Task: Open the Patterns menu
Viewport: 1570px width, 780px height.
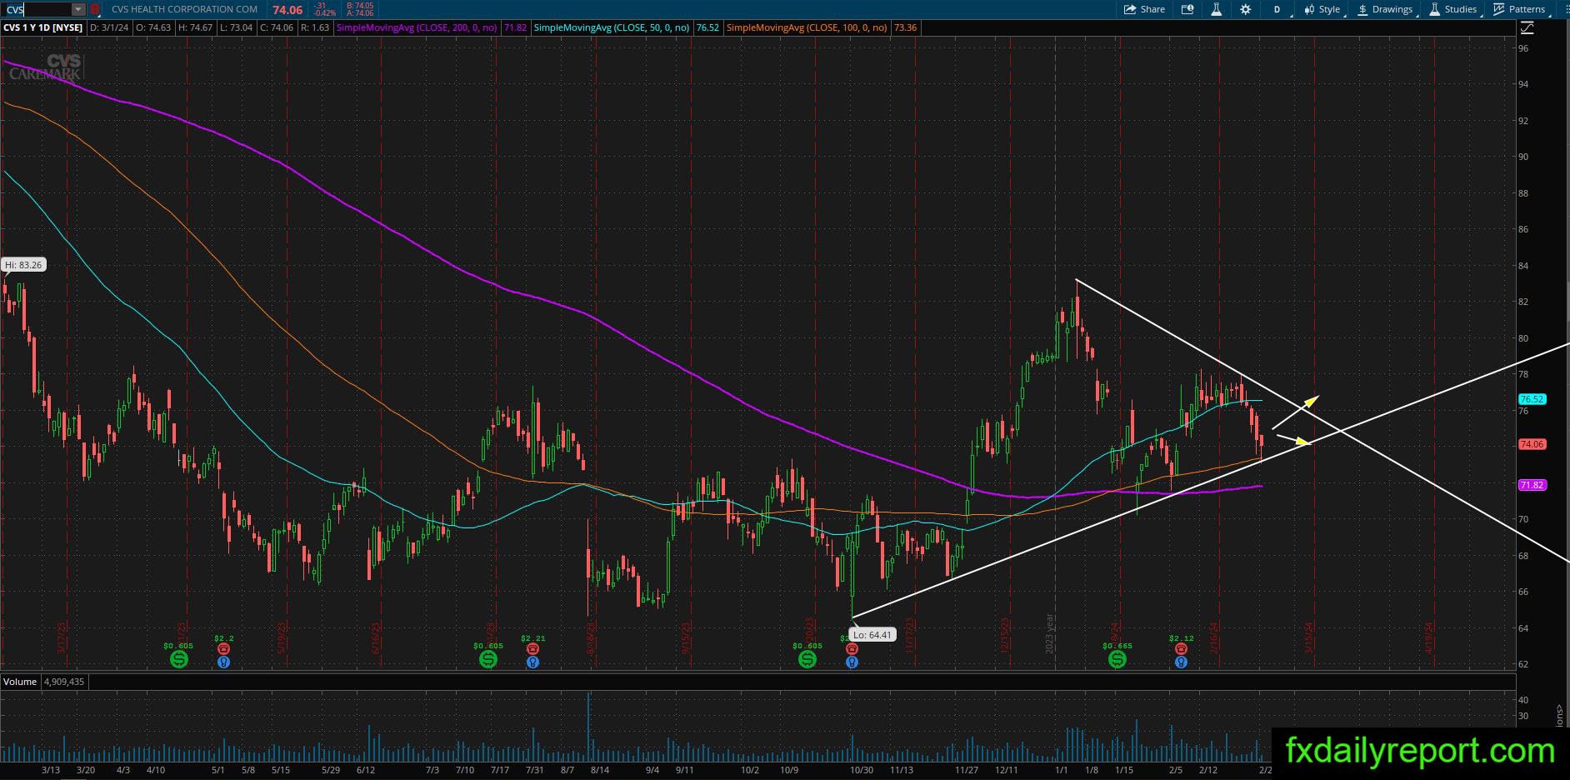Action: (x=1520, y=9)
